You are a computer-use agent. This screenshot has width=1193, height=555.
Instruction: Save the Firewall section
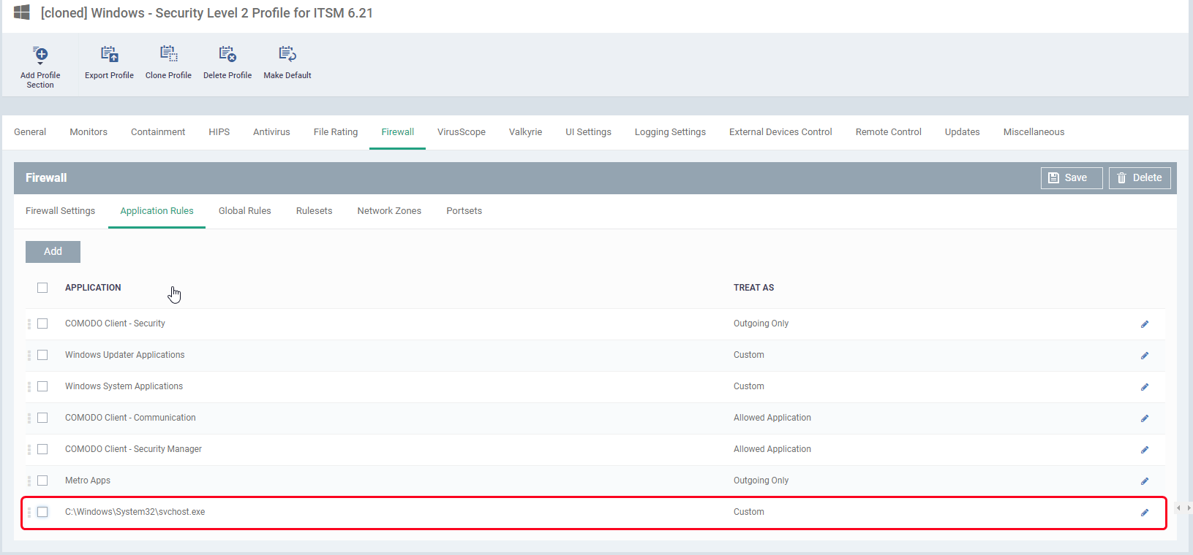(x=1072, y=178)
